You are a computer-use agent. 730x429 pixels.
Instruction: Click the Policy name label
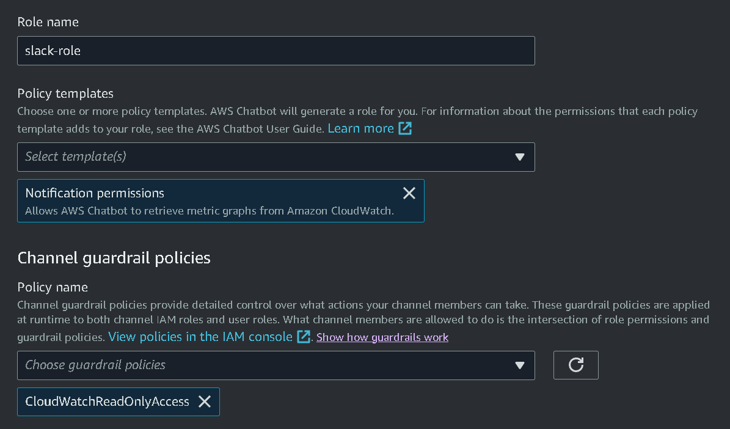coord(53,287)
